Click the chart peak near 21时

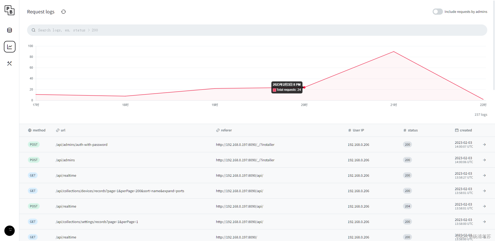coord(393,52)
